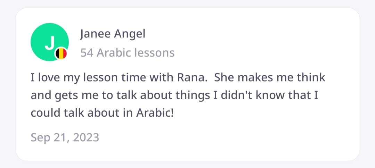Click the year 2023 in the date
Screen dimensions: 375x168
85,137
